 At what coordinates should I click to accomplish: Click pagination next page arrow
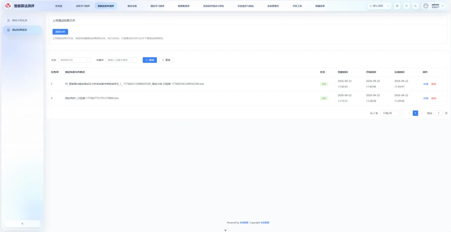pos(422,113)
